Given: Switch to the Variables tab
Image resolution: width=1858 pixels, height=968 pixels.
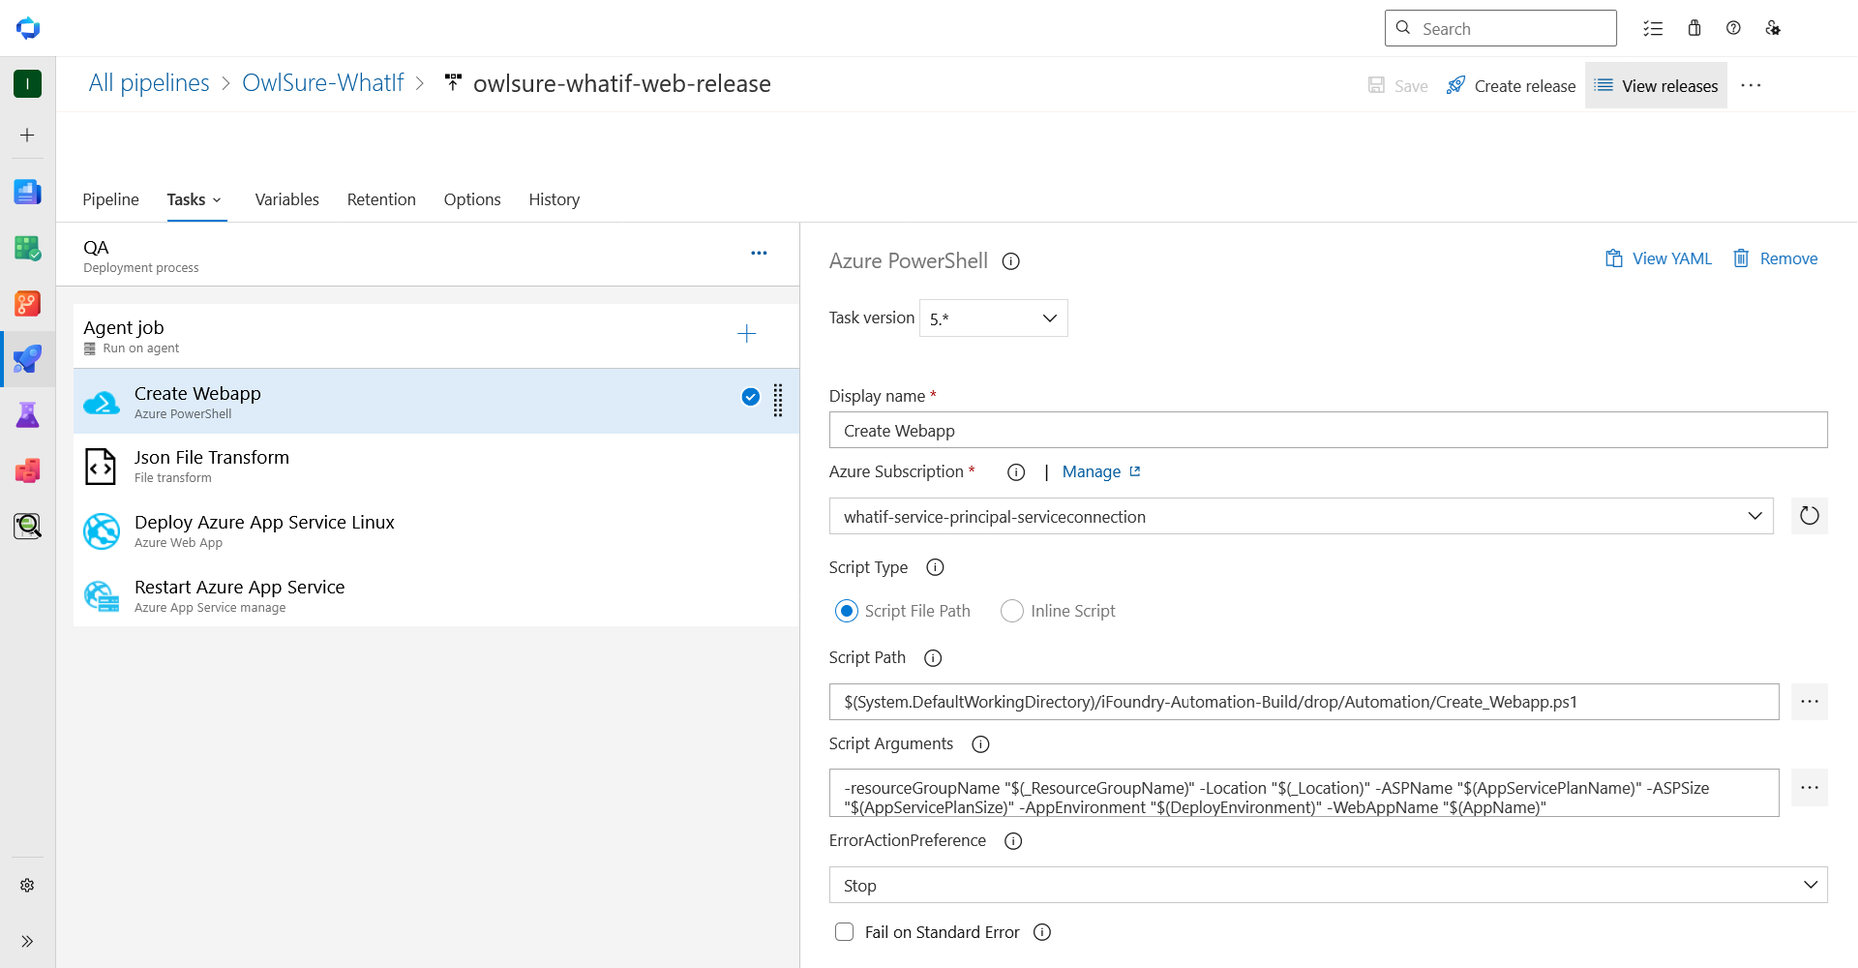Looking at the screenshot, I should coord(287,199).
